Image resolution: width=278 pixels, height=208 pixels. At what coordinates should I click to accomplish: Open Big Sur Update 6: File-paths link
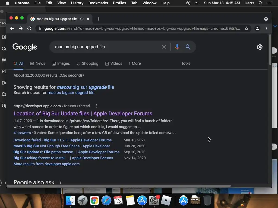tap(67, 152)
